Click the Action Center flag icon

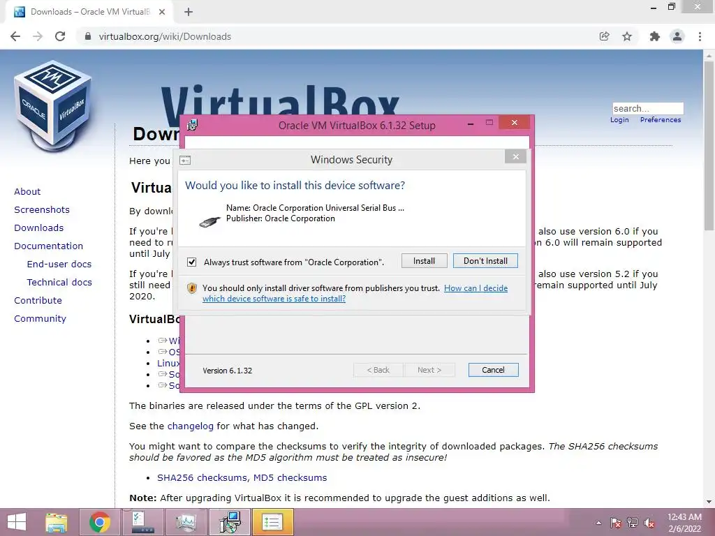[x=616, y=523]
